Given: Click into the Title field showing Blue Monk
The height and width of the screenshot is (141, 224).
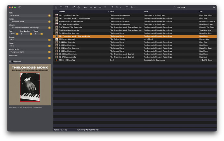Looking at the screenshot, I should [x=29, y=15].
